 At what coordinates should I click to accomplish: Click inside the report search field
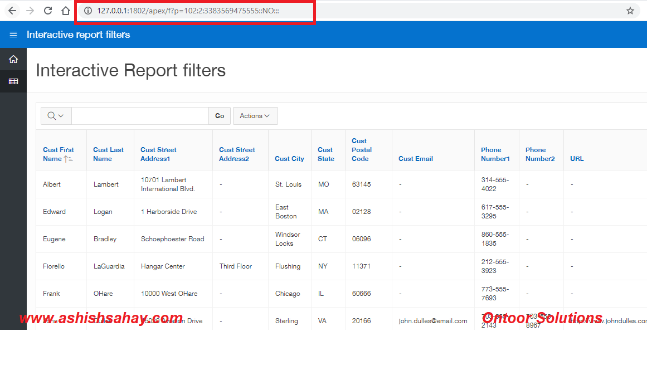click(x=140, y=116)
